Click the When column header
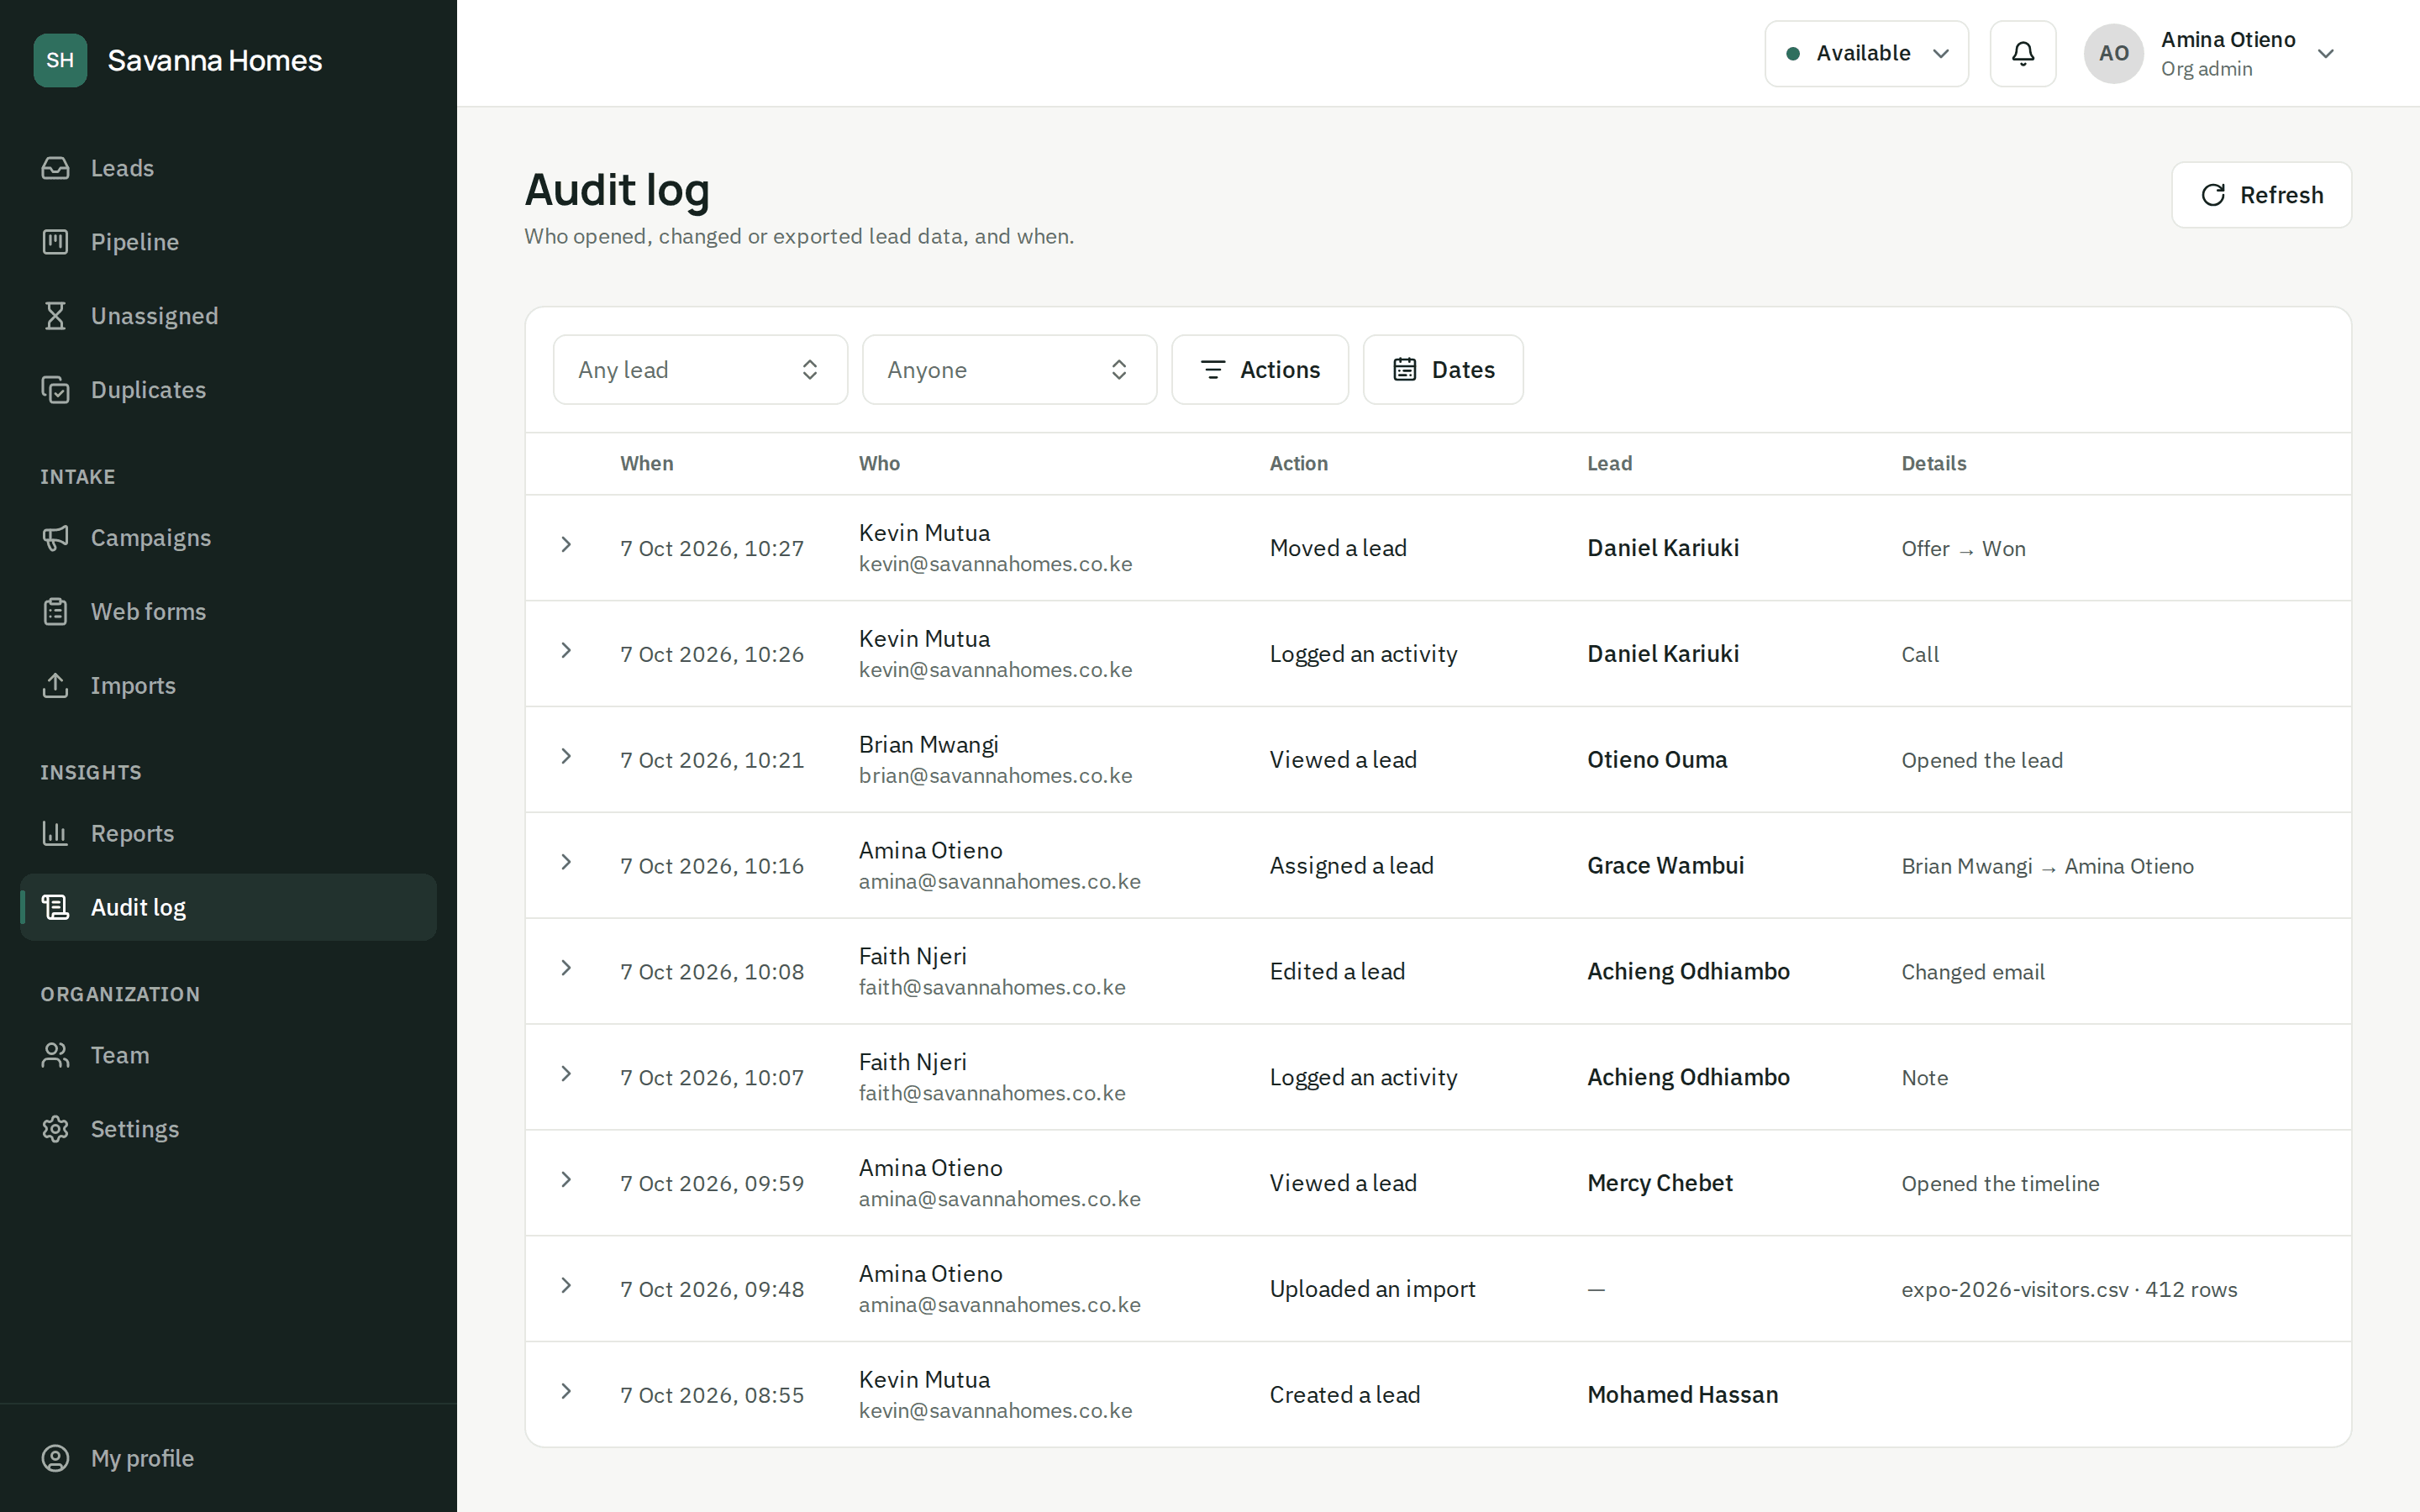Viewport: 2420px width, 1512px height. 646,464
